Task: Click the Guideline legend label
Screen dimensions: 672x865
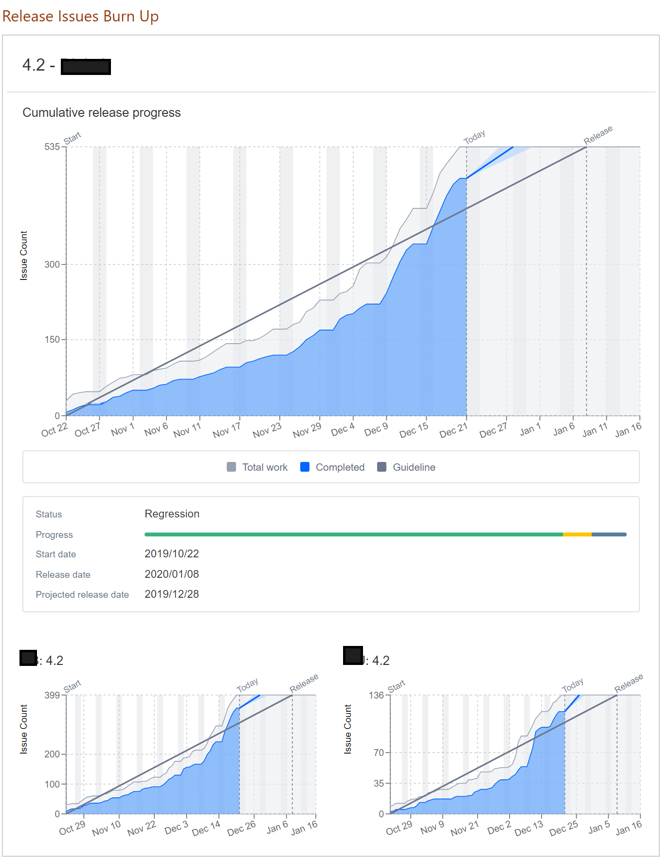Action: [x=414, y=467]
